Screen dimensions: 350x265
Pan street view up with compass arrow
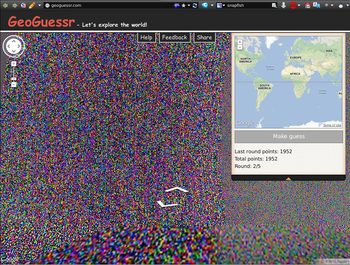tap(14, 41)
